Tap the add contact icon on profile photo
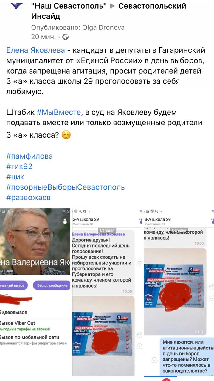This screenshot has height=381, width=214. (x=64, y=221)
